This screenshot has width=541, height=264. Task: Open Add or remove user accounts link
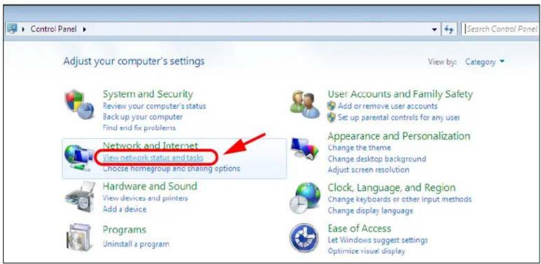[388, 106]
